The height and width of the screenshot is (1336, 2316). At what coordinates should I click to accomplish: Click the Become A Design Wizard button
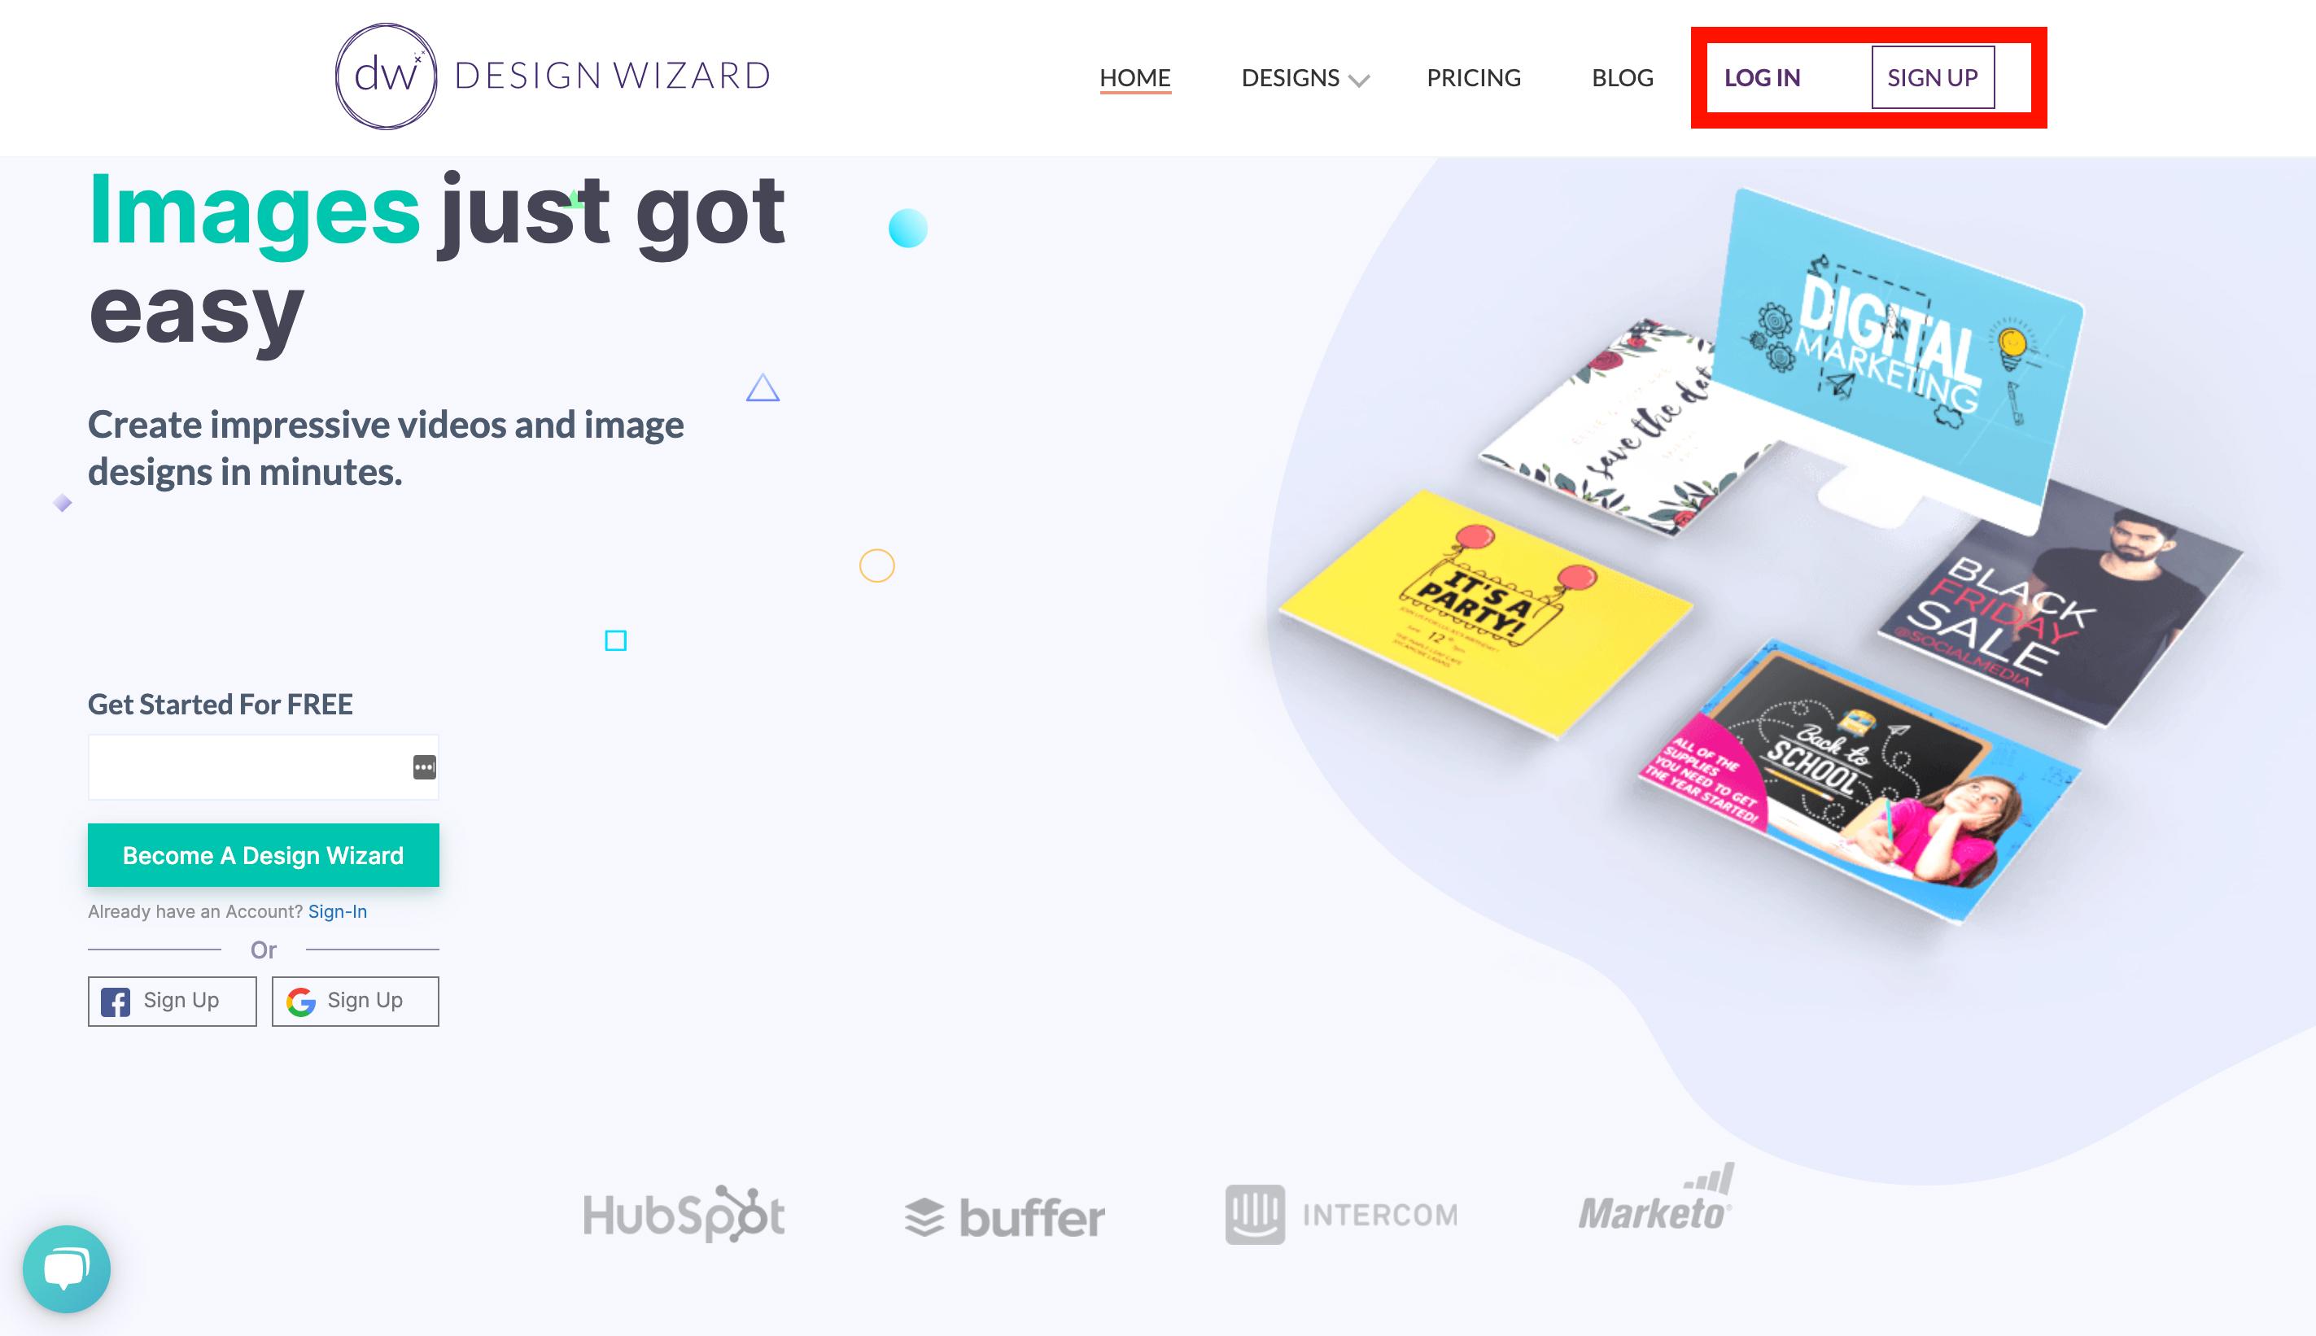click(x=263, y=856)
